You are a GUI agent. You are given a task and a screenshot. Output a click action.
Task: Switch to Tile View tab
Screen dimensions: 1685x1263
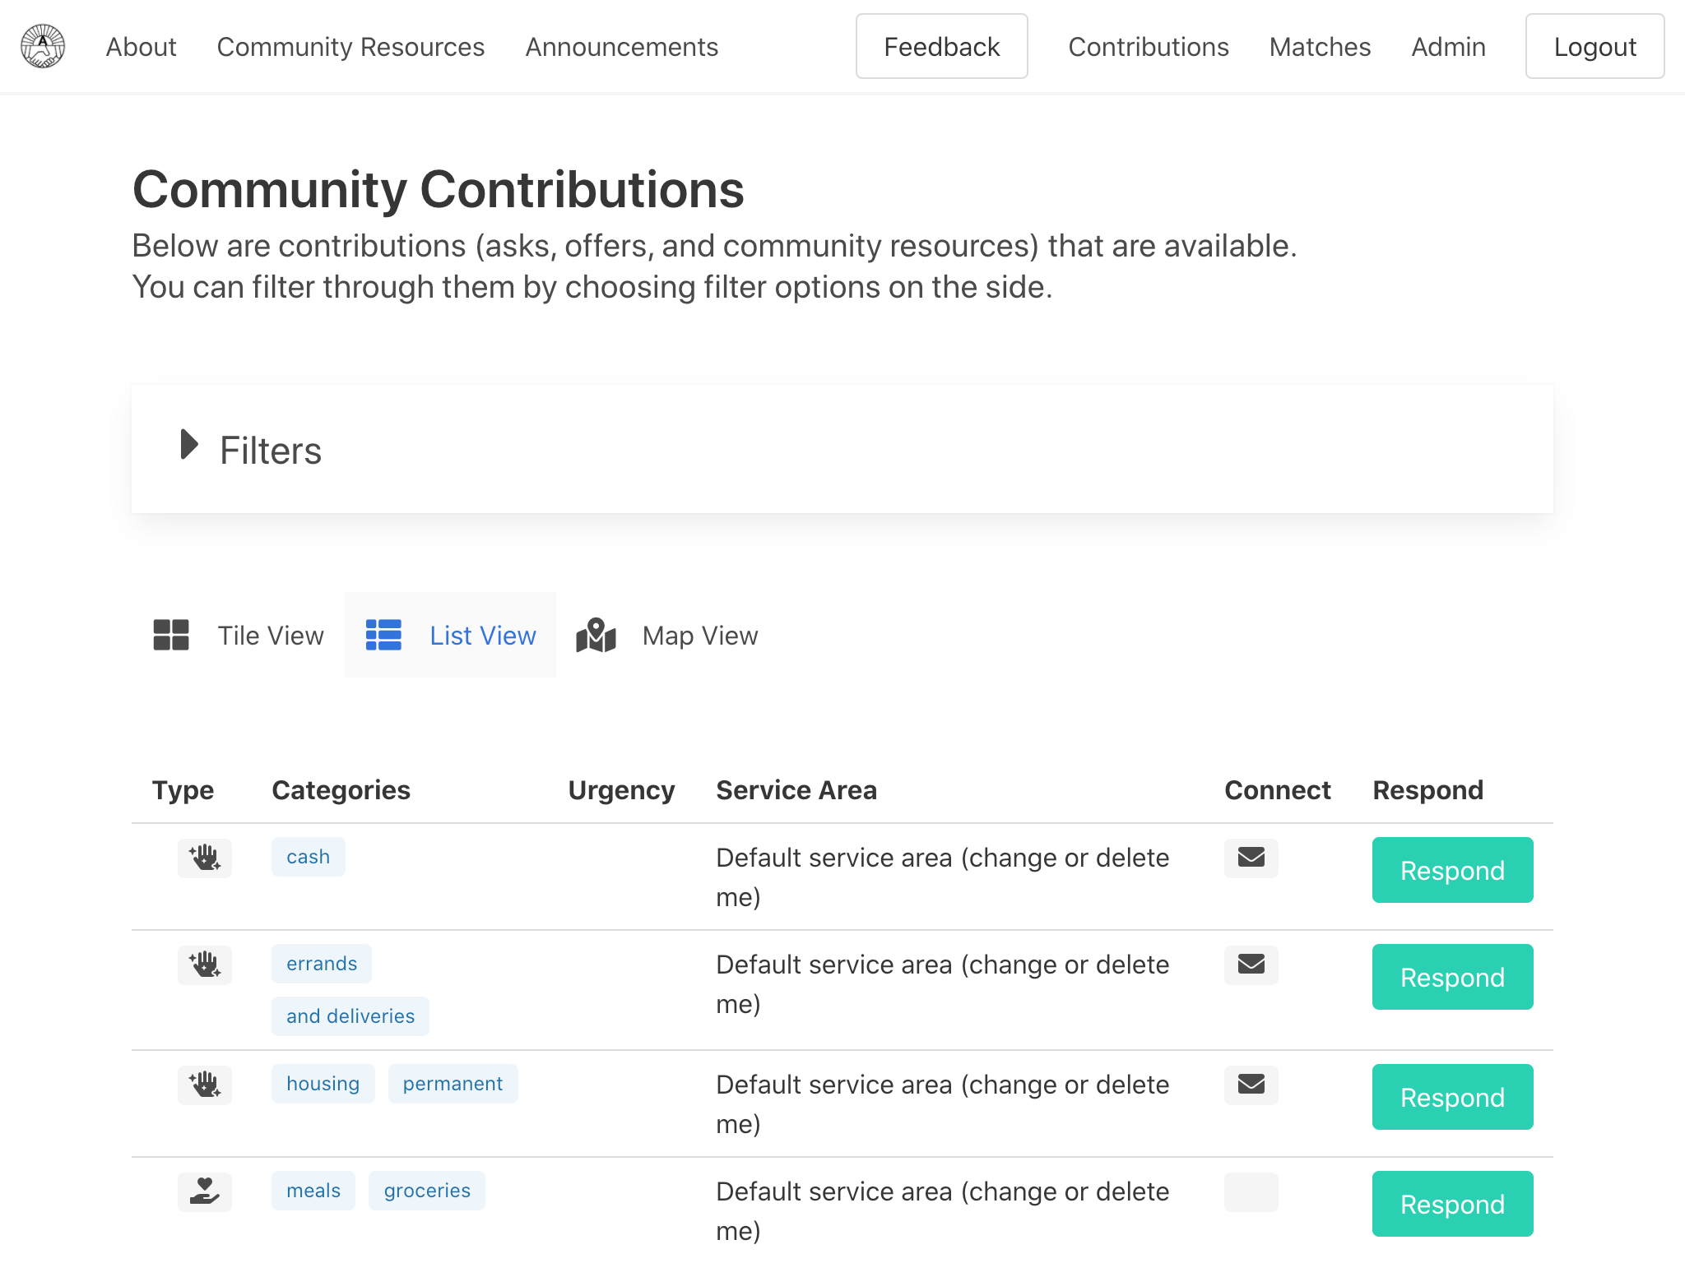(x=271, y=636)
